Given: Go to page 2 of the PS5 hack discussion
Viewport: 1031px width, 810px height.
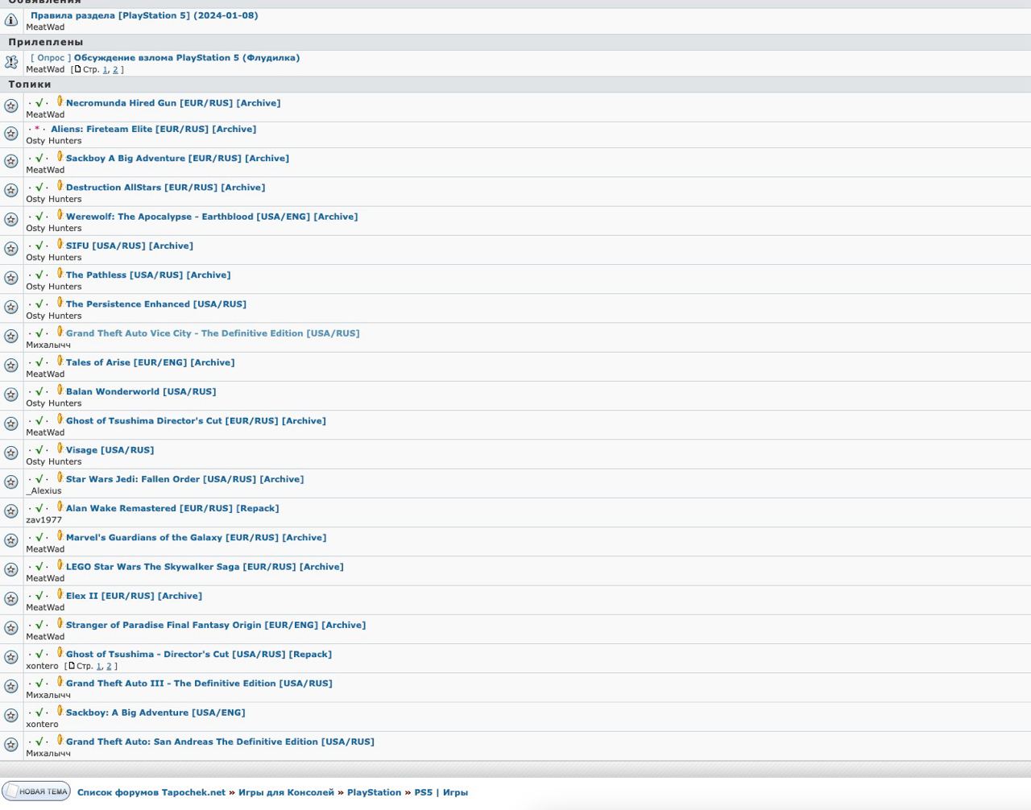Looking at the screenshot, I should click(115, 70).
